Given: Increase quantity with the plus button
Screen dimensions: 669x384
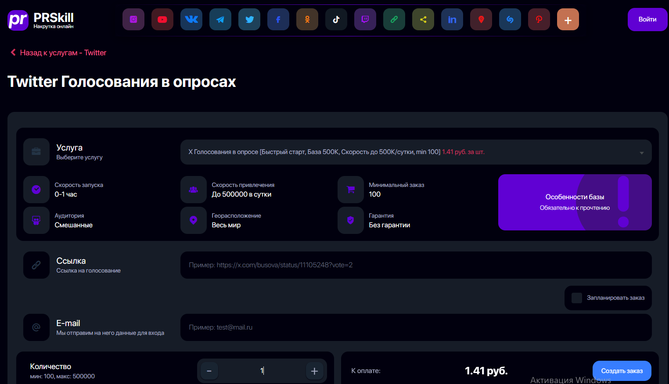Looking at the screenshot, I should [314, 371].
